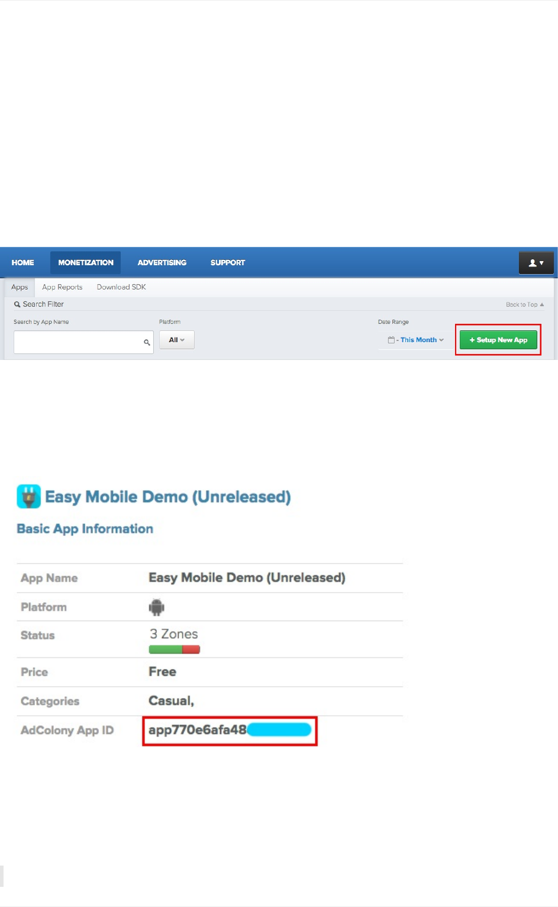558x907 pixels.
Task: Click the Platform row label in info table
Action: coord(44,607)
